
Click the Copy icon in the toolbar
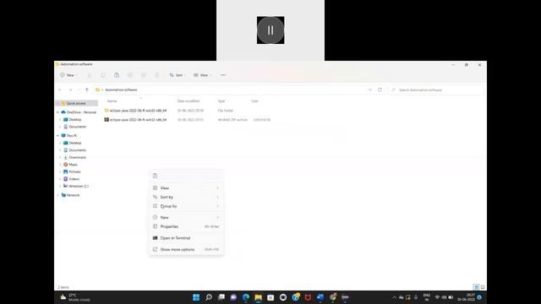[x=103, y=75]
